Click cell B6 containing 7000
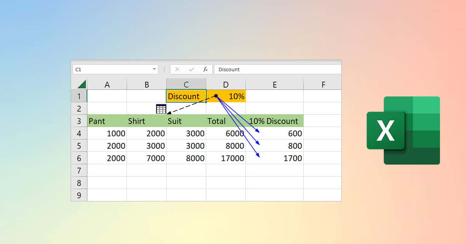Viewport: 466px width, 244px height. pos(147,158)
